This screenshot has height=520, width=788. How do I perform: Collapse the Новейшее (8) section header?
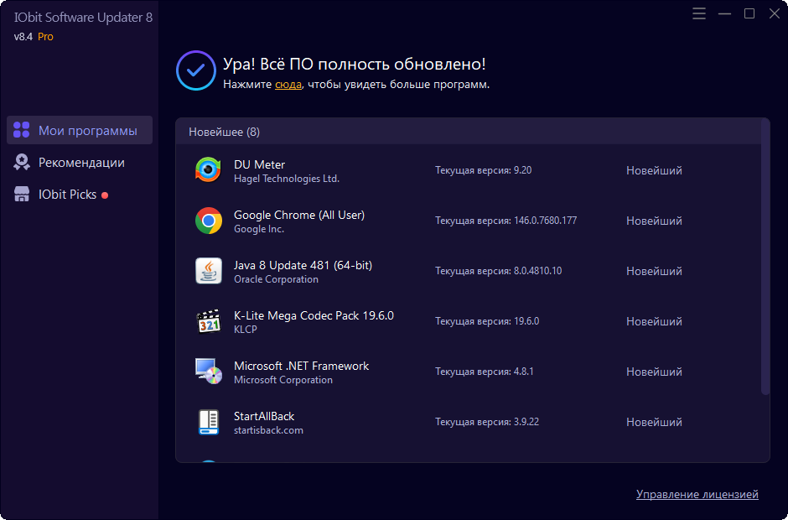pyautogui.click(x=224, y=132)
